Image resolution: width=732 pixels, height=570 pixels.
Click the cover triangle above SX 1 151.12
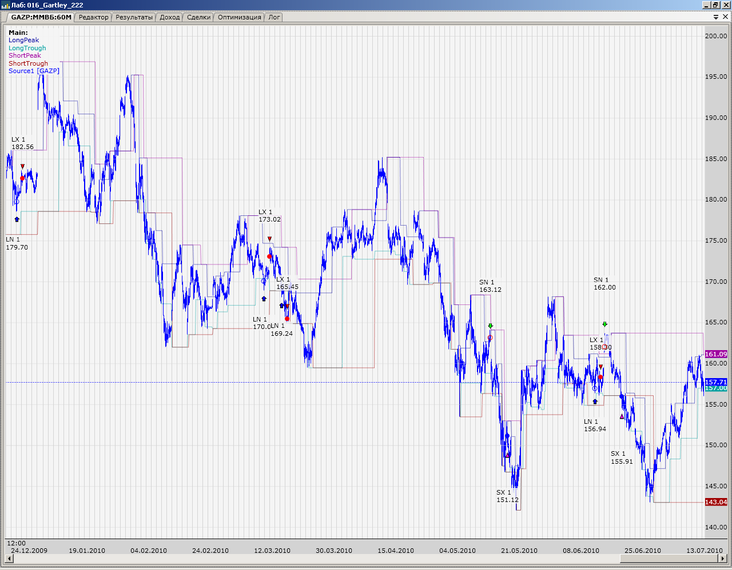[x=507, y=455]
